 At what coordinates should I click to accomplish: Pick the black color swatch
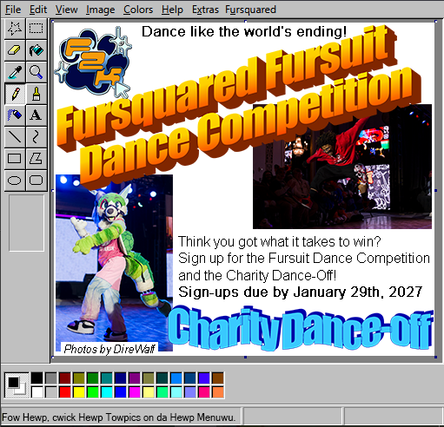point(37,378)
